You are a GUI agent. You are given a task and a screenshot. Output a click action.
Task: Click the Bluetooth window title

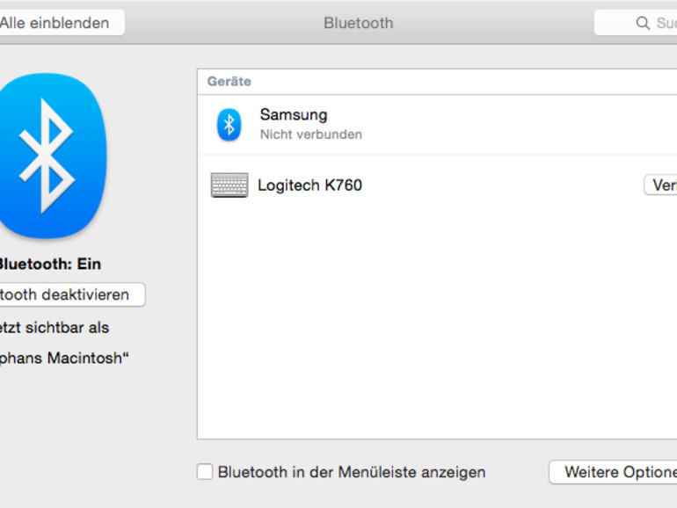[x=359, y=23]
